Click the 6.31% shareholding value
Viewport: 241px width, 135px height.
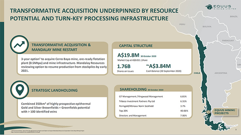tap(183, 101)
